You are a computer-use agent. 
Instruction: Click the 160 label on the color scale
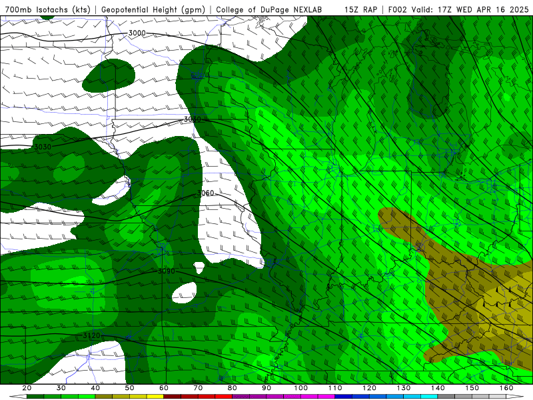pyautogui.click(x=506, y=388)
